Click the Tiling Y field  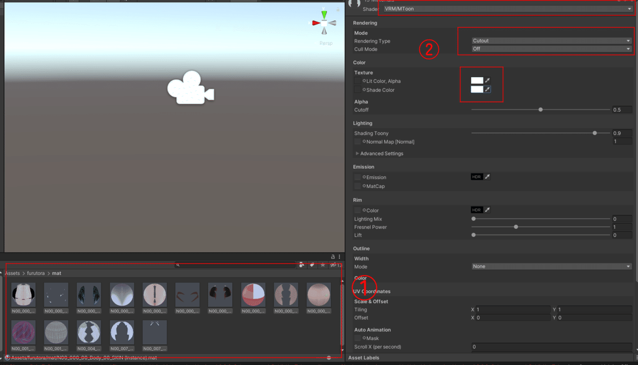[595, 309]
